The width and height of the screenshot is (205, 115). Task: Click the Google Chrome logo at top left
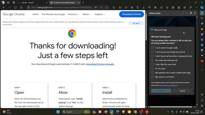[14, 14]
